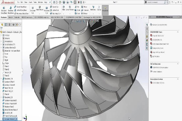Expand the Solid Bodies folder

pos(1,44)
